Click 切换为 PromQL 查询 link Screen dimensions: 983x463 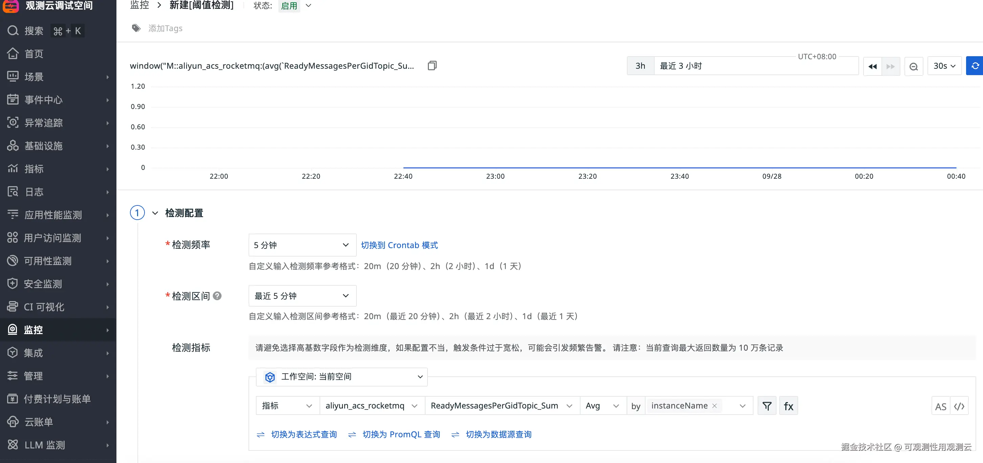pyautogui.click(x=401, y=434)
